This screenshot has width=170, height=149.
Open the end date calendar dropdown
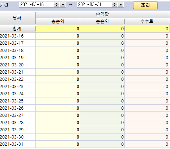pyautogui.click(x=120, y=5)
